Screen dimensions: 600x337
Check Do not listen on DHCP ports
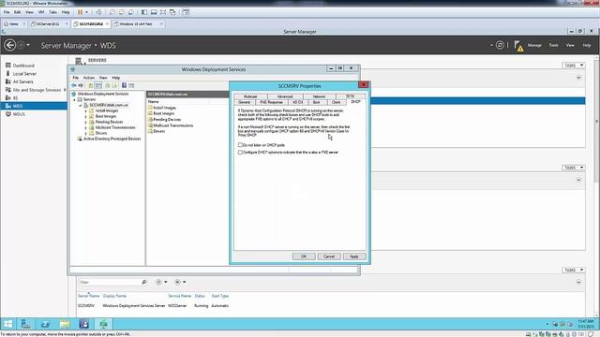click(240, 145)
